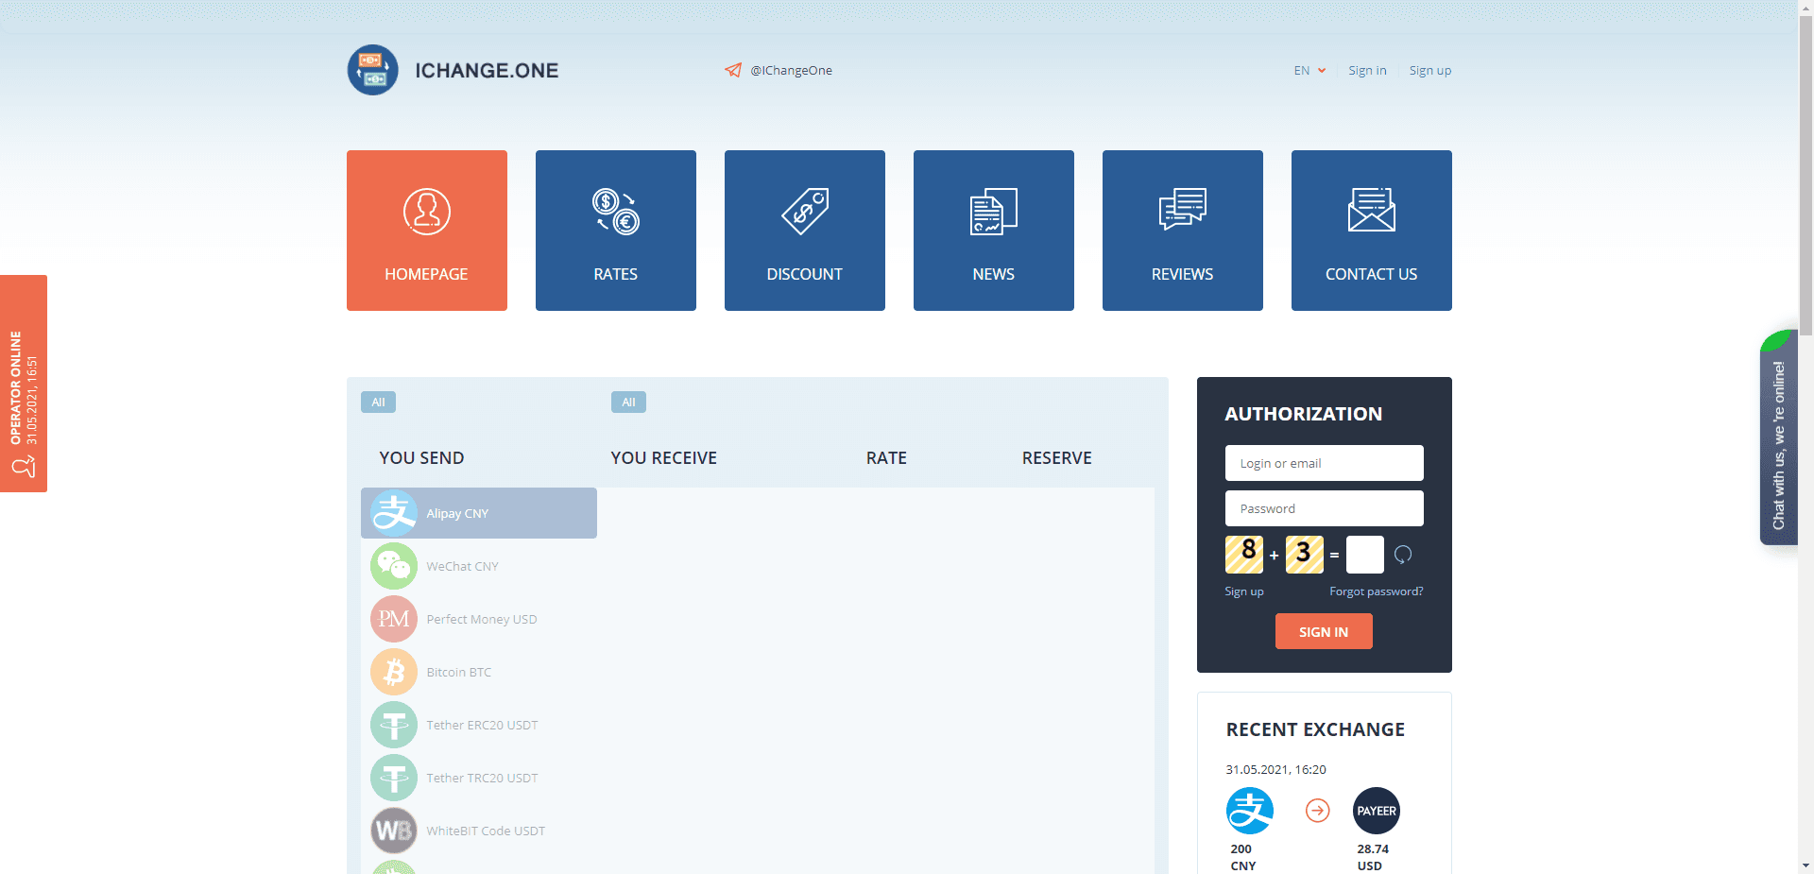The height and width of the screenshot is (874, 1814).
Task: Go to the Reviews menu tile
Action: [x=1183, y=231]
